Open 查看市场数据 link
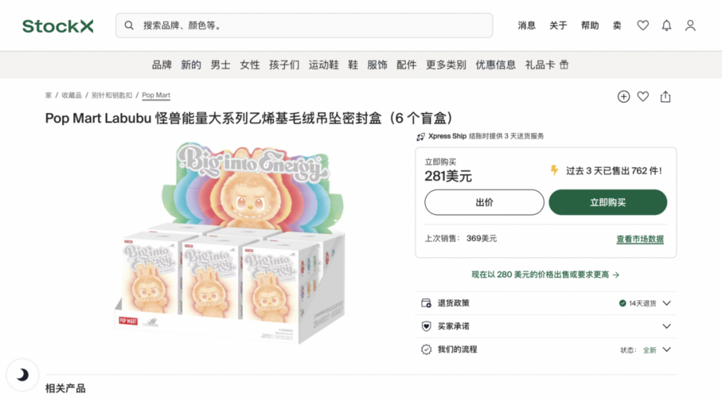The image size is (722, 402). [x=640, y=239]
